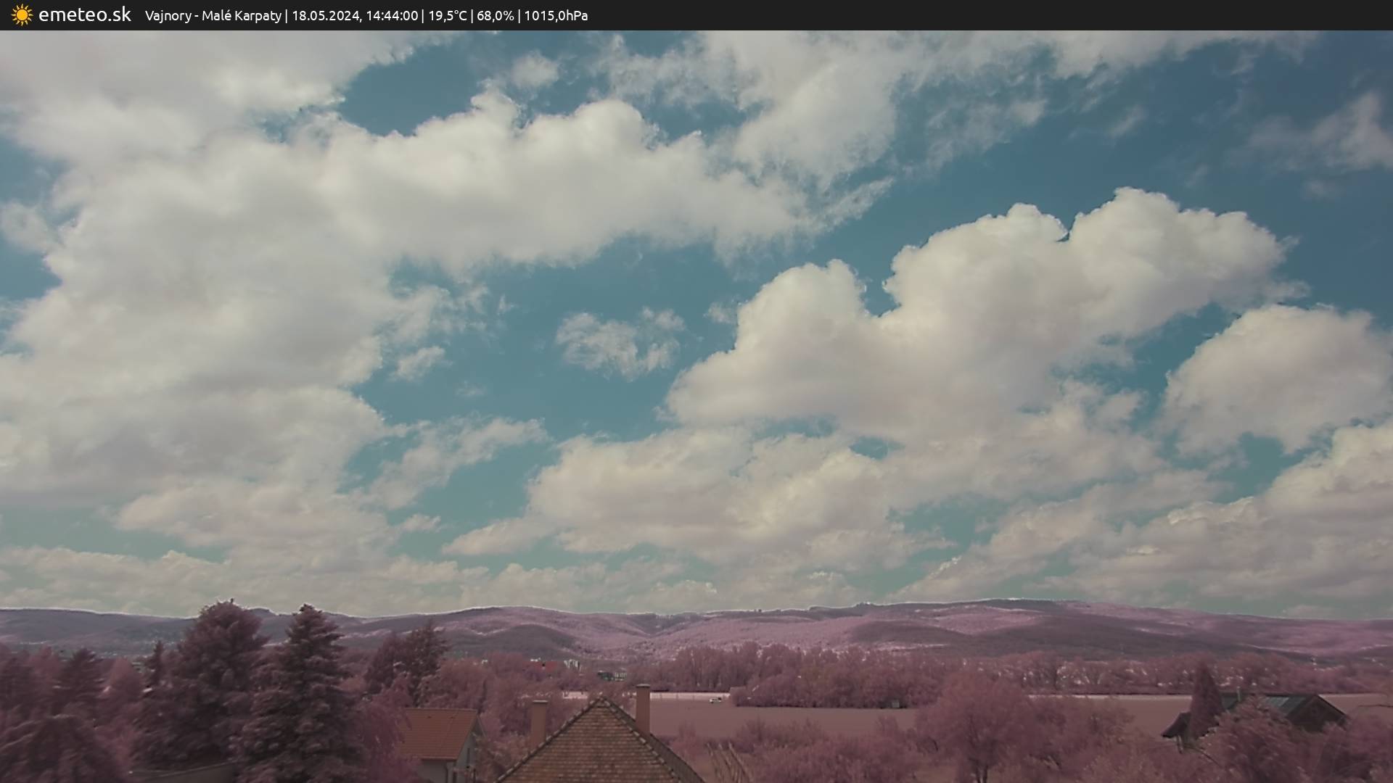Click the 19,5°C temperature reading

[447, 15]
